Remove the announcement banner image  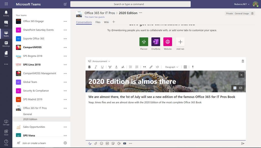(241, 75)
